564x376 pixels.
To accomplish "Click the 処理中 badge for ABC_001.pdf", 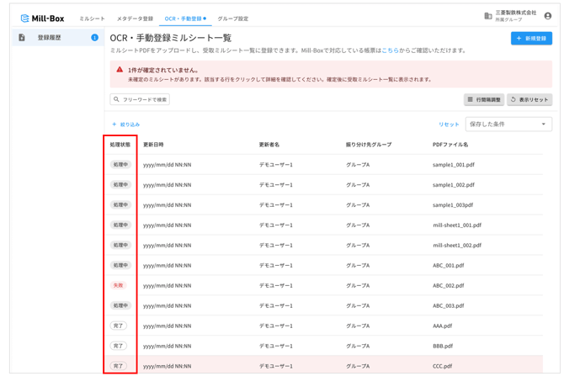I will [x=120, y=265].
